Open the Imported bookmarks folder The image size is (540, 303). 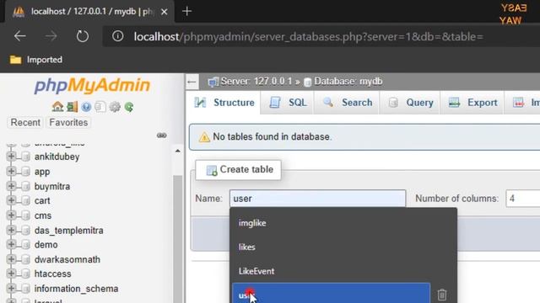click(36, 60)
